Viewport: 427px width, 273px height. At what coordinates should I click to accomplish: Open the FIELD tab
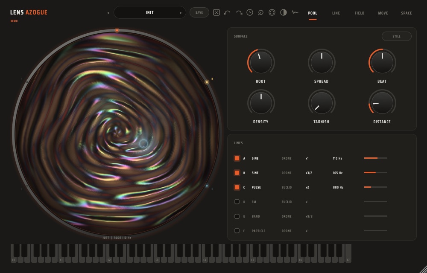point(360,13)
